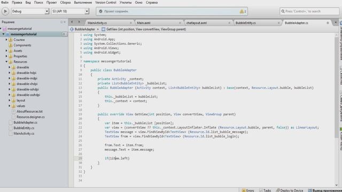Select MainActivity.cs in the solution tree

pos(24,133)
